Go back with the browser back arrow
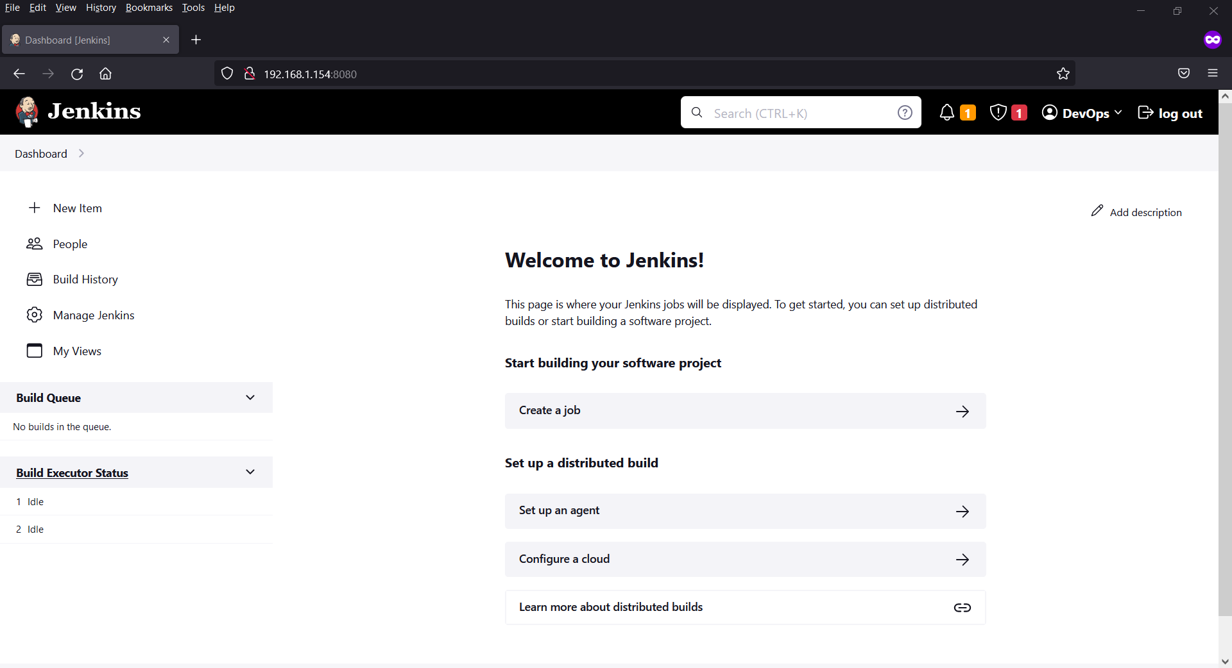The width and height of the screenshot is (1232, 668). (19, 74)
